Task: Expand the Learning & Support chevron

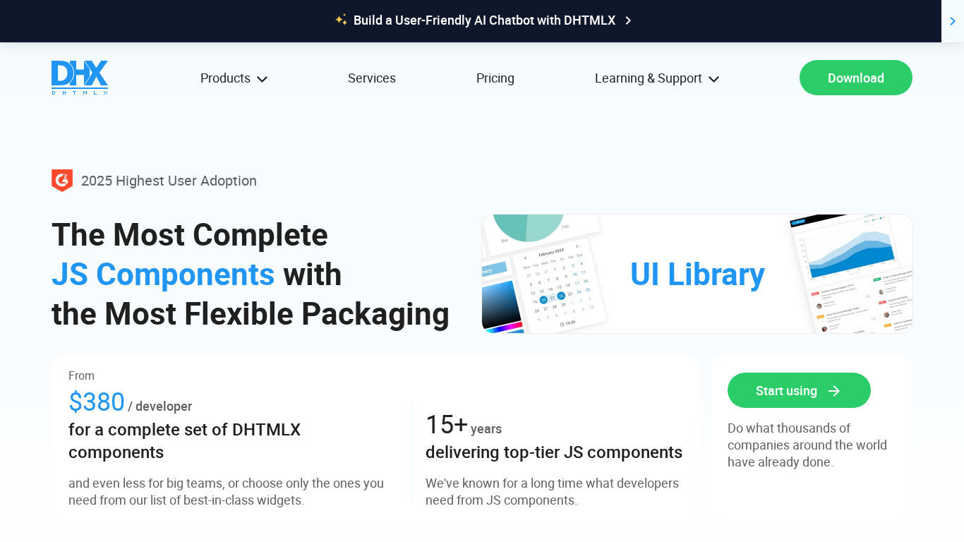Action: click(713, 79)
